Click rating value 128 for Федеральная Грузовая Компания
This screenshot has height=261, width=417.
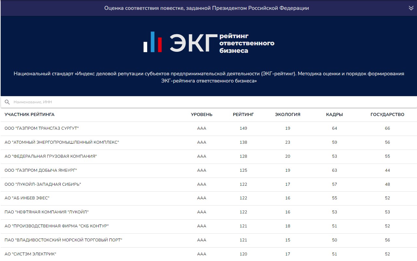pos(243,156)
